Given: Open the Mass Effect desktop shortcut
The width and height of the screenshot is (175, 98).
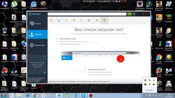Looking at the screenshot, I should tap(169, 72).
